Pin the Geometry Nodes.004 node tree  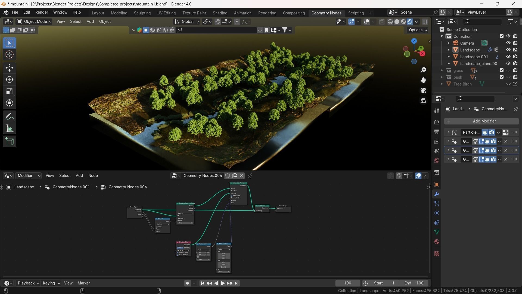pos(250,176)
